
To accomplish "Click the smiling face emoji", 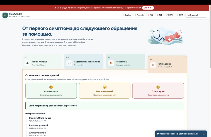I will 51,87.
